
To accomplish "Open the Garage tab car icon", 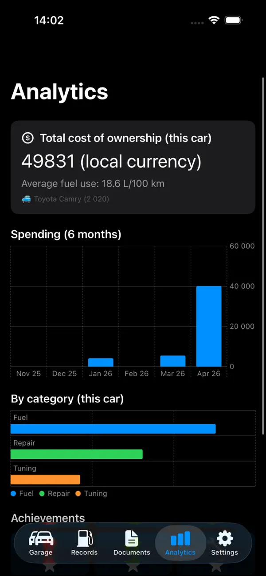I will pos(41,538).
